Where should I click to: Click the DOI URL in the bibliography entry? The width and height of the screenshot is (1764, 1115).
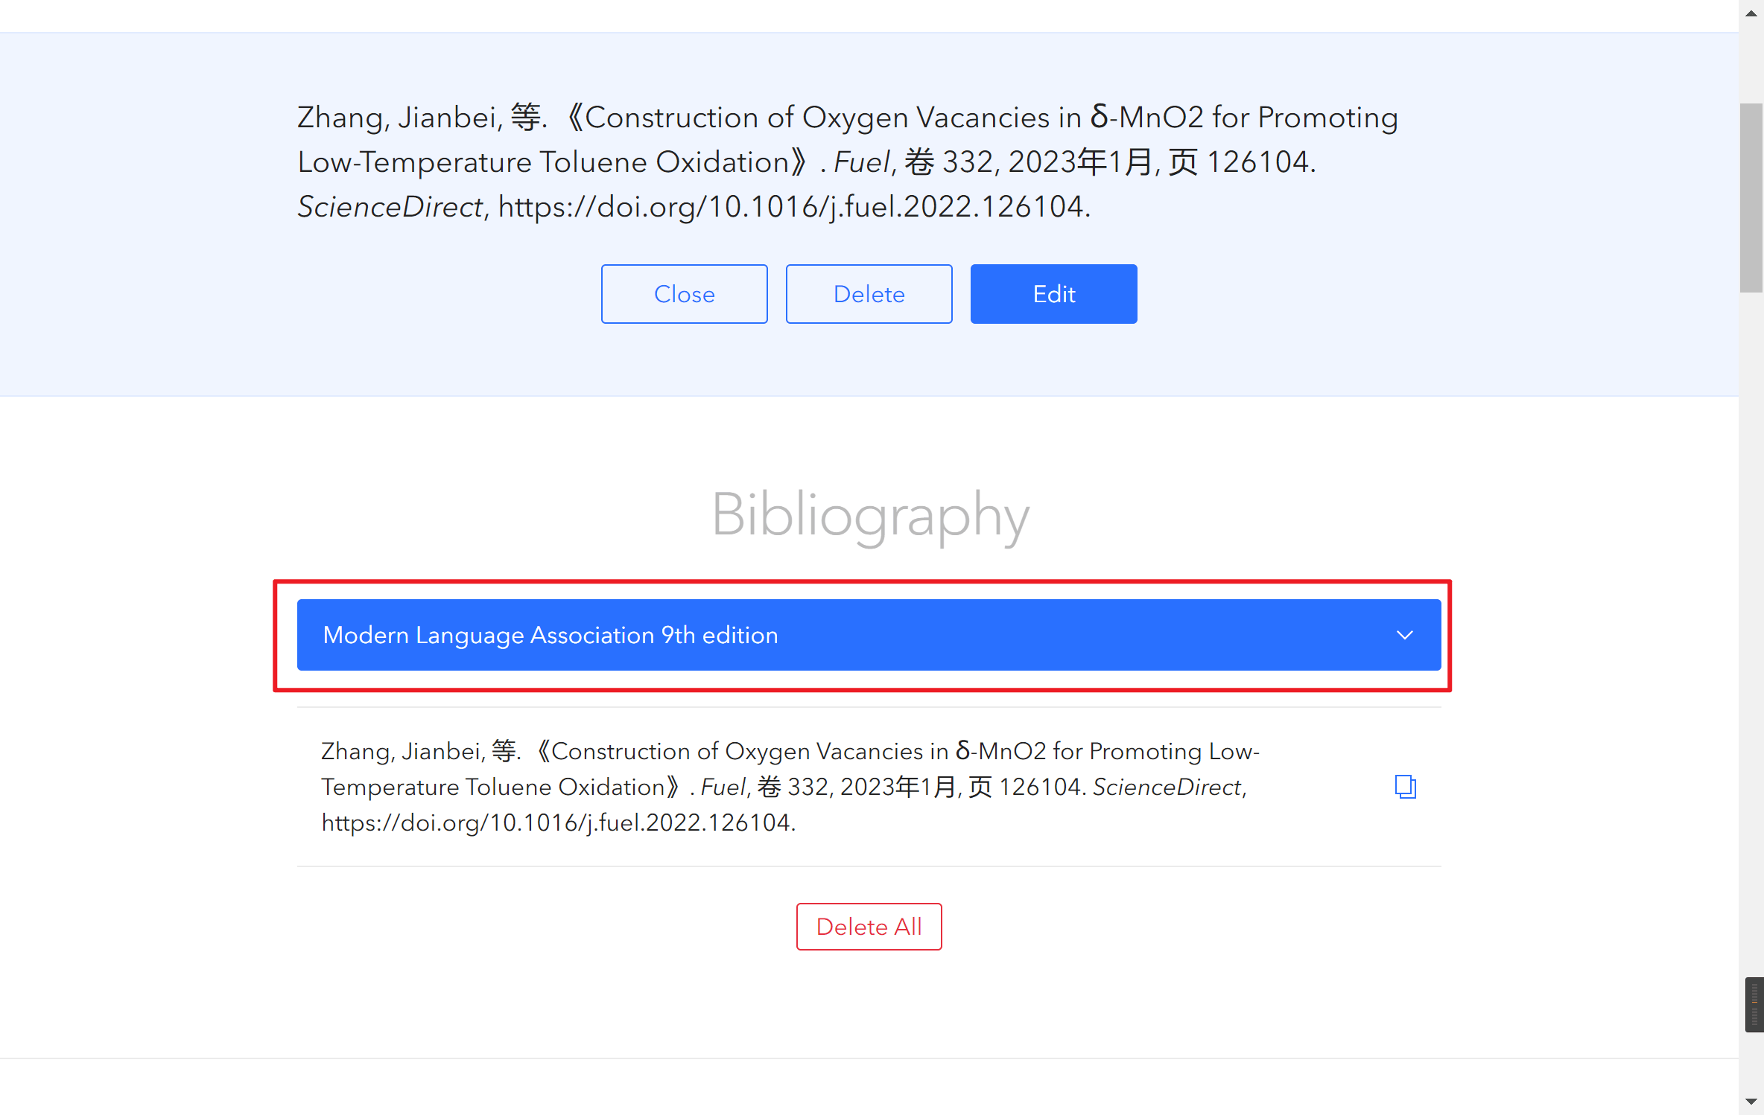point(556,822)
